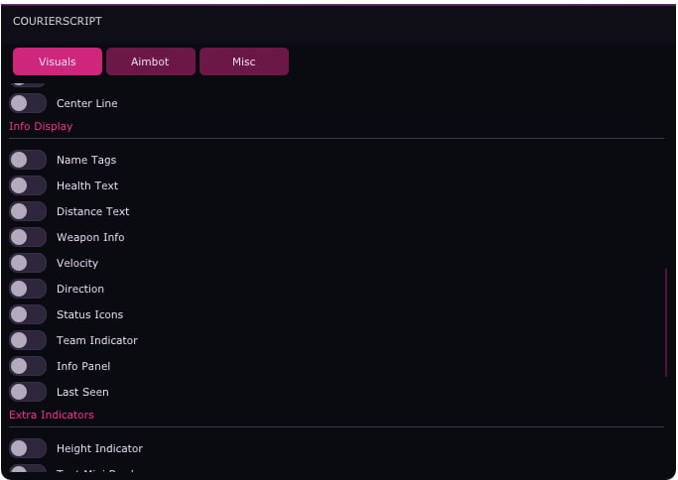Toggle Team Indicator on
The image size is (678, 480).
tap(28, 340)
